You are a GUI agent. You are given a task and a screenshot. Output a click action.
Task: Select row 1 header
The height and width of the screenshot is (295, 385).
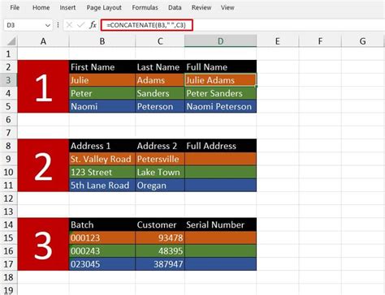coord(8,53)
